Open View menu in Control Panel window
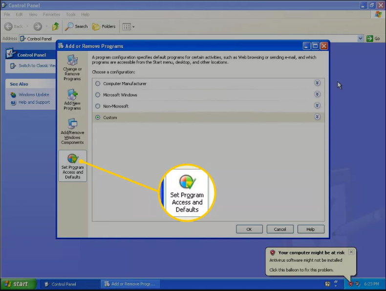This screenshot has width=386, height=291. click(x=33, y=15)
